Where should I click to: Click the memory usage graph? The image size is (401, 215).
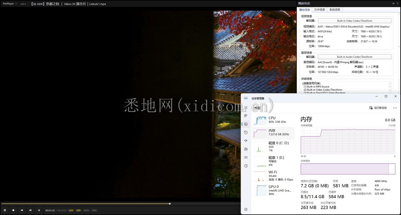coord(348,141)
